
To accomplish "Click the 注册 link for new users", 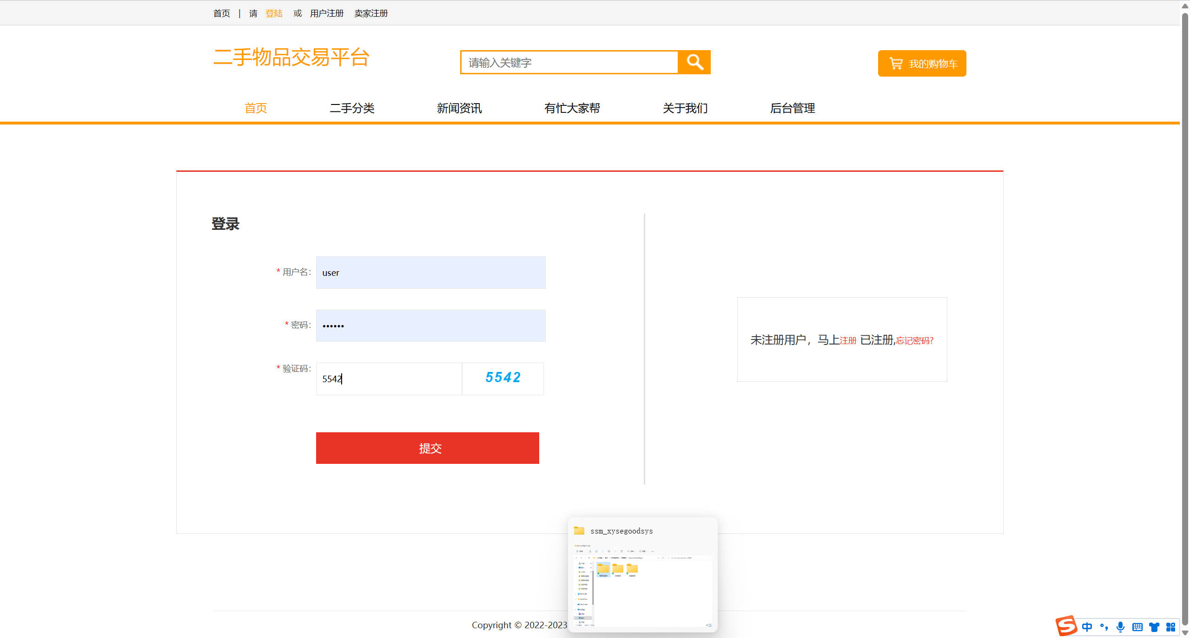I will click(848, 340).
